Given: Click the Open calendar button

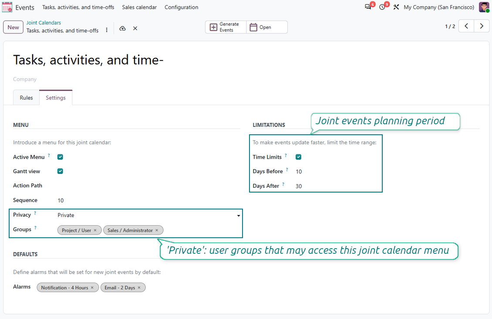Looking at the screenshot, I should coord(267,27).
